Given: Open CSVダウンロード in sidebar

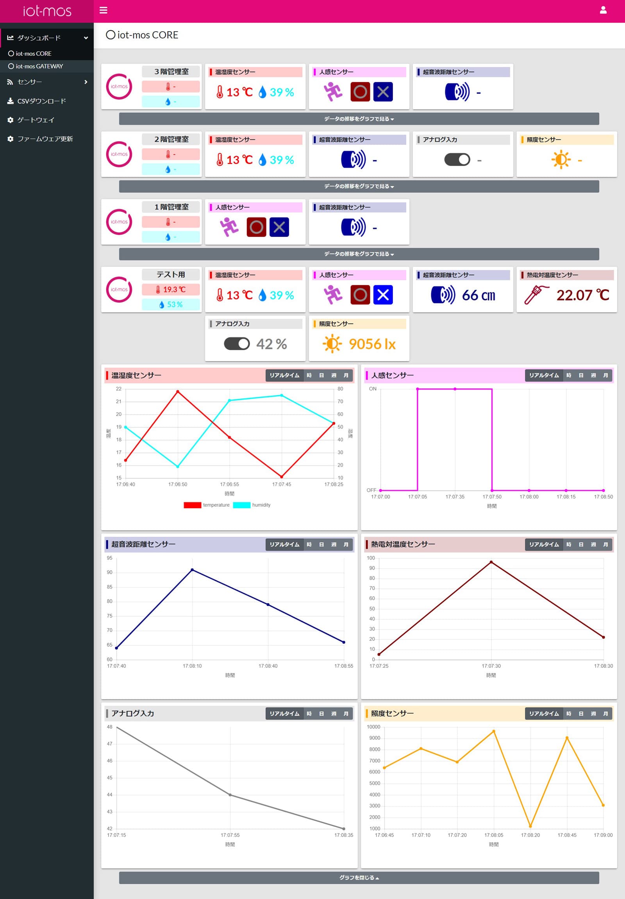Looking at the screenshot, I should (47, 101).
